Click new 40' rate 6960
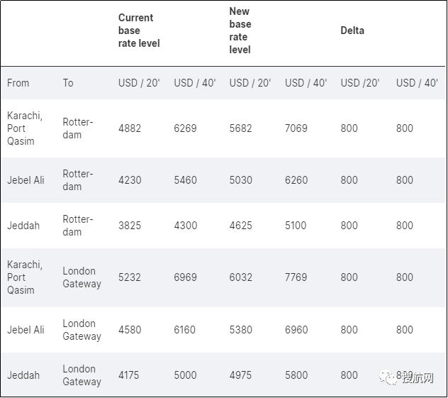This screenshot has width=448, height=398. 296,330
